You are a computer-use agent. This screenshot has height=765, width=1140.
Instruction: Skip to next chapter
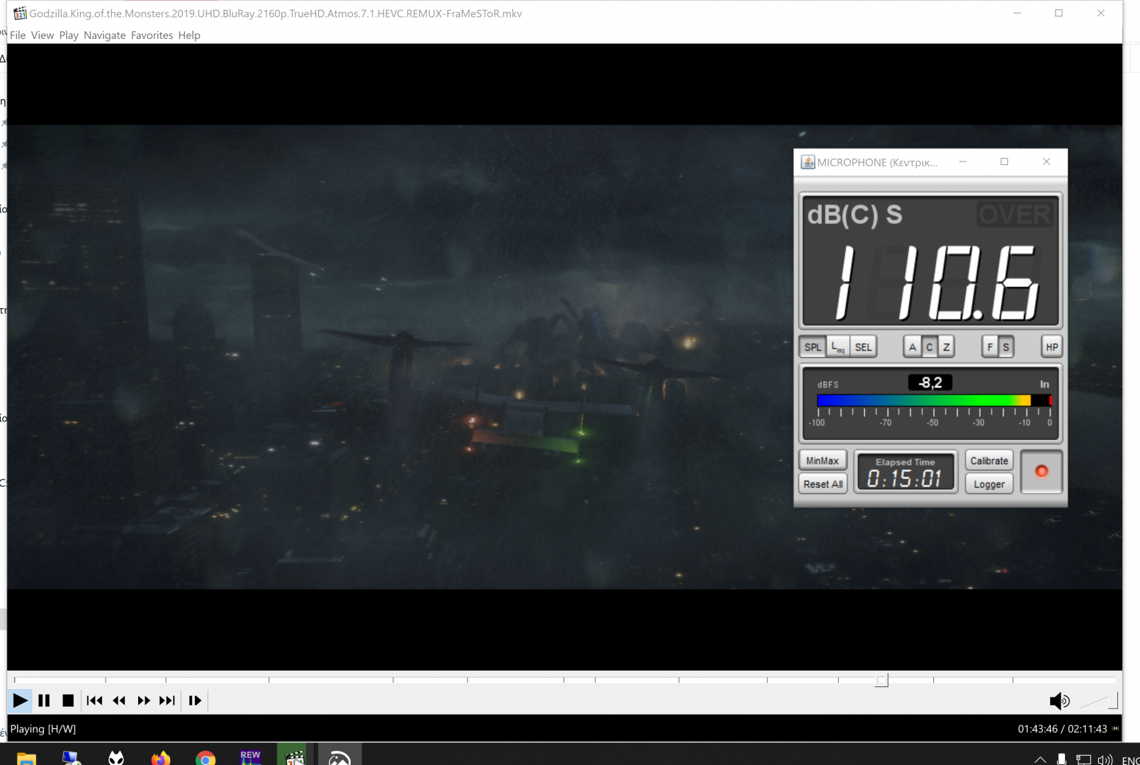[x=167, y=701]
